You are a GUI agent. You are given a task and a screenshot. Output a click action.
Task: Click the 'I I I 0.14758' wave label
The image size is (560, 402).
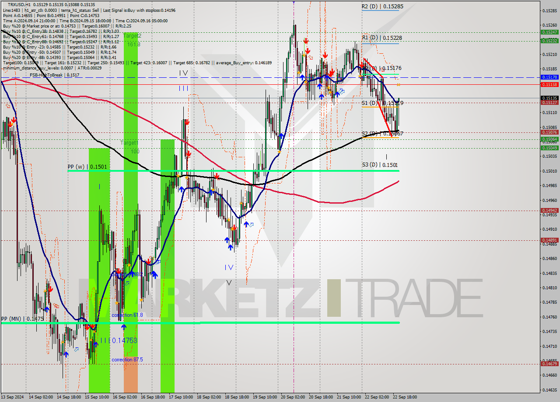[119, 340]
